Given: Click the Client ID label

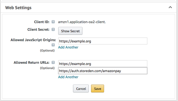Looking at the screenshot, I should (42, 22).
